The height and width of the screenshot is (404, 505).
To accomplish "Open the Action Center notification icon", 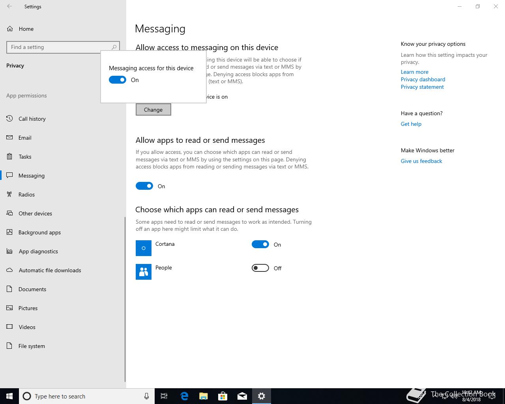I will [492, 396].
